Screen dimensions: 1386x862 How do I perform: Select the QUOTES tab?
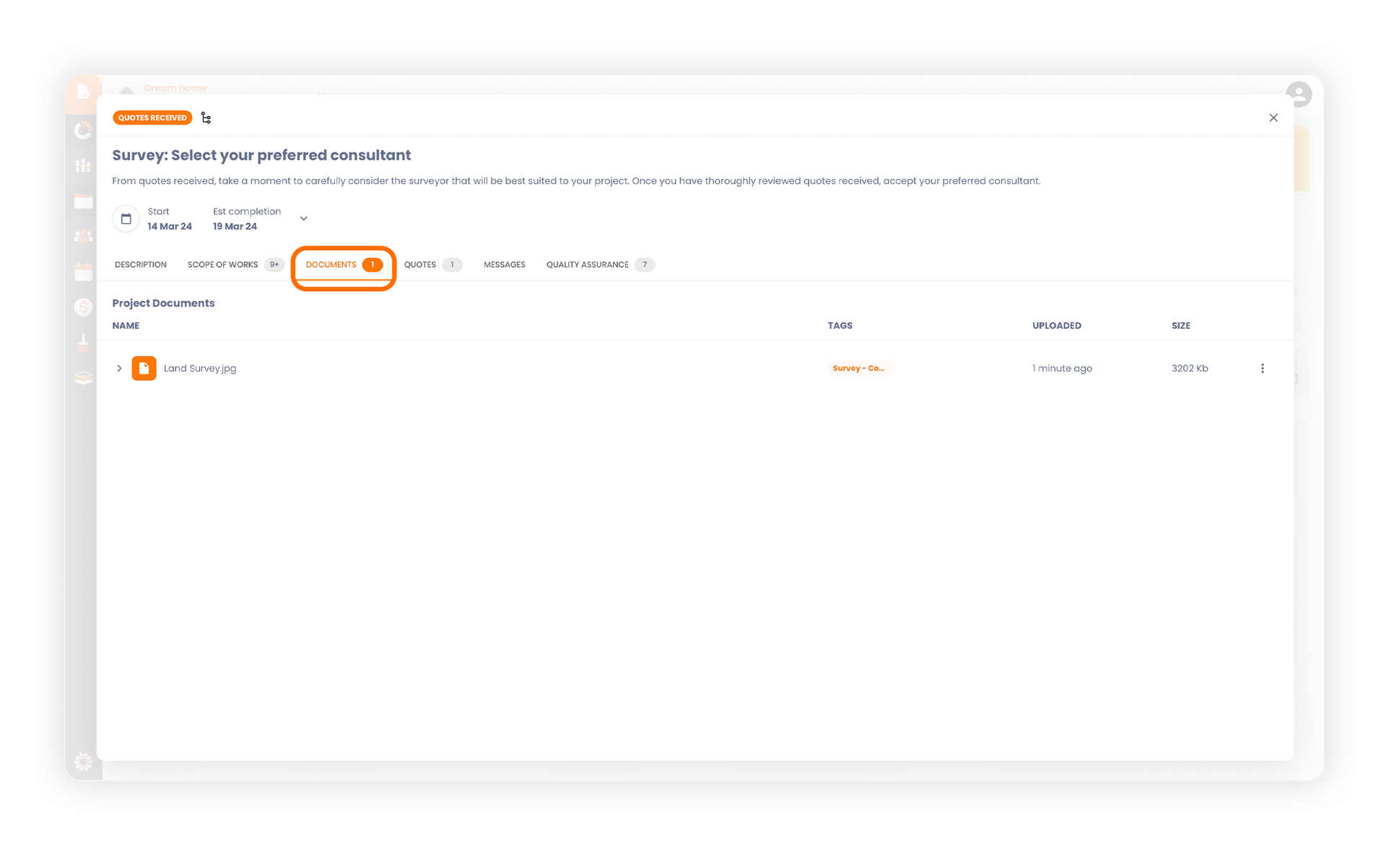[x=430, y=264]
